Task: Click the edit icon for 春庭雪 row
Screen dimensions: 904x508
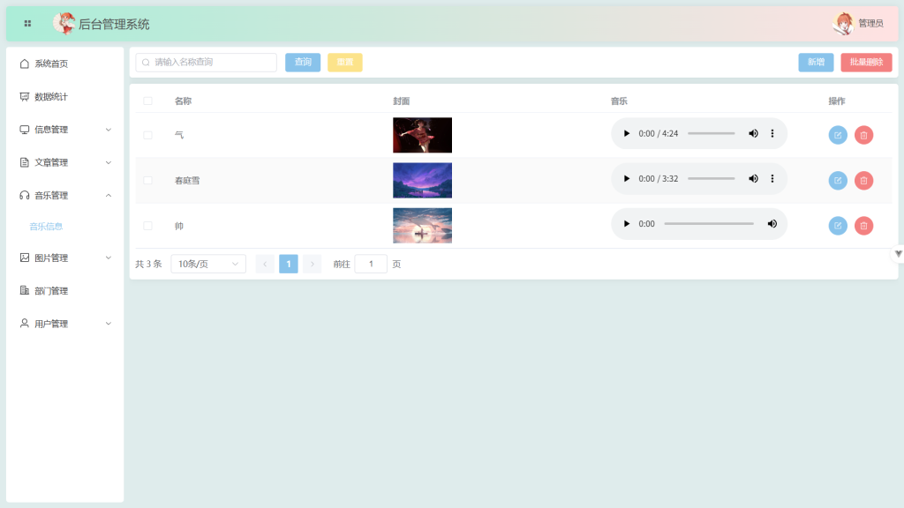Action: 837,180
